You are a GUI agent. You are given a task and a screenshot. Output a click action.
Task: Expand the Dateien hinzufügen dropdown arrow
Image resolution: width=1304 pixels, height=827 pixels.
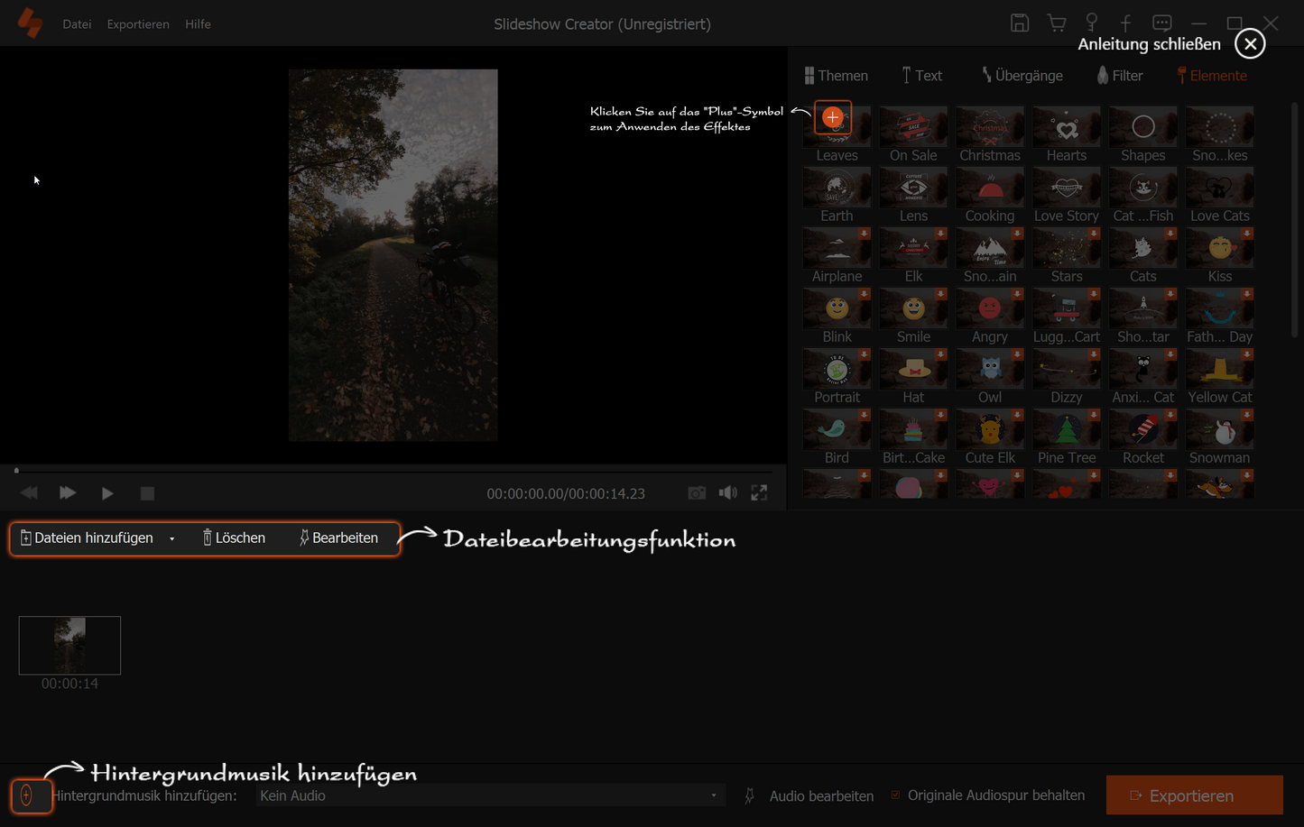click(171, 538)
